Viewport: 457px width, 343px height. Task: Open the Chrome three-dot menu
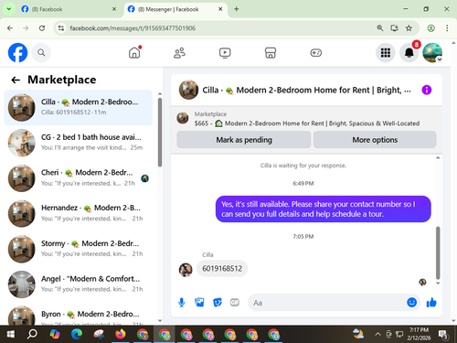(x=447, y=28)
